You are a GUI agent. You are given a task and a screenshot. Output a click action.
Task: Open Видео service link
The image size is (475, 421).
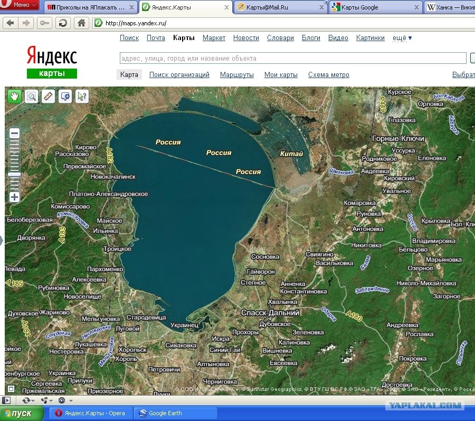pyautogui.click(x=338, y=37)
